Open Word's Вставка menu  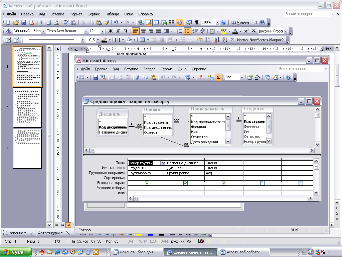[x=57, y=14]
